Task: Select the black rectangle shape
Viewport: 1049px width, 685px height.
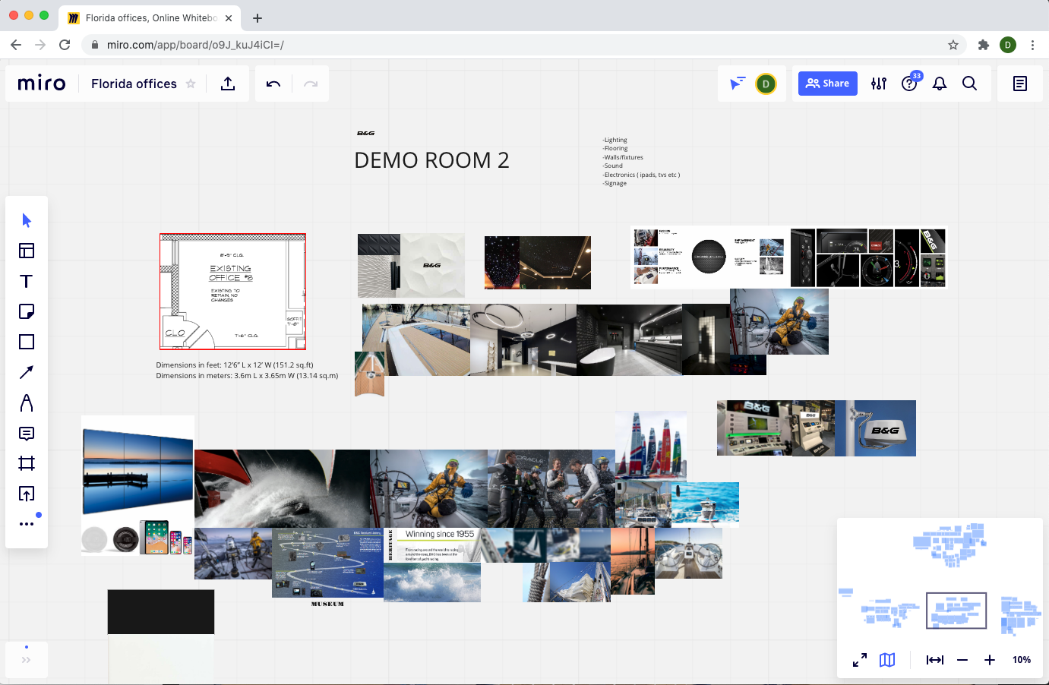Action: point(161,612)
